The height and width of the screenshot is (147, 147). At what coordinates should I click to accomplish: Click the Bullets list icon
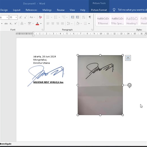click(48, 17)
